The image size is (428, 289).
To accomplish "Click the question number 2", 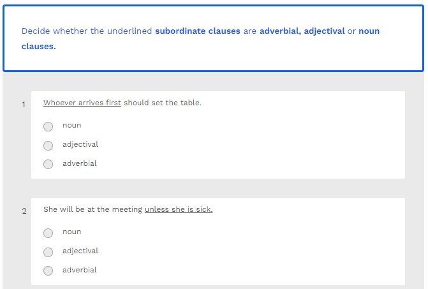I will tap(24, 211).
